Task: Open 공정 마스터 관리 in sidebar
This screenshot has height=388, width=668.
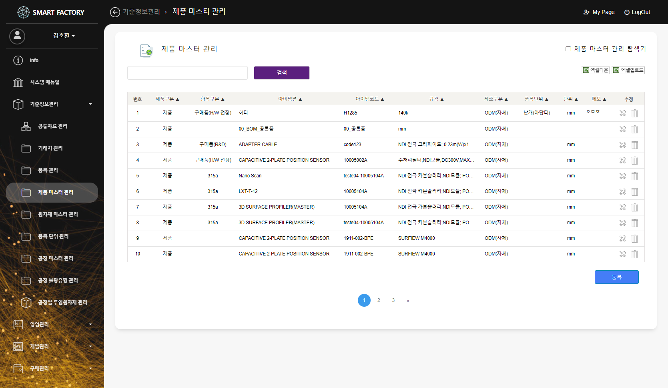Action: pyautogui.click(x=55, y=259)
